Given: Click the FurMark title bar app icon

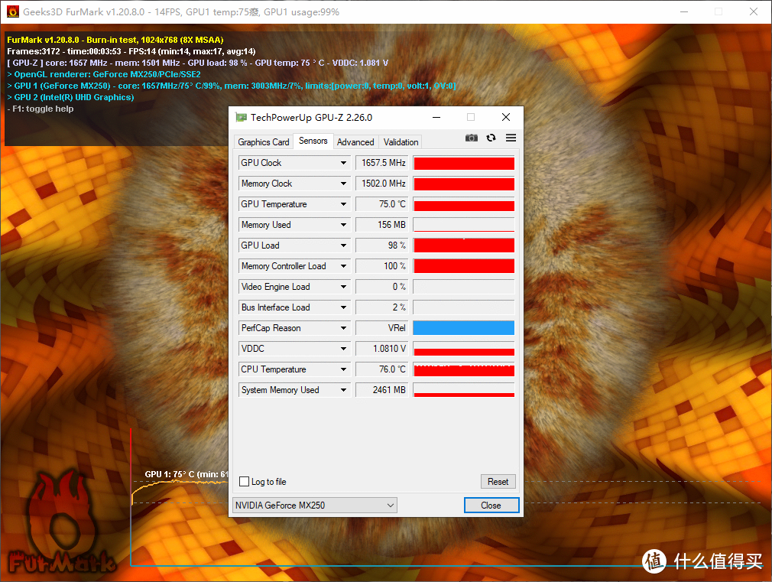Looking at the screenshot, I should [x=13, y=11].
